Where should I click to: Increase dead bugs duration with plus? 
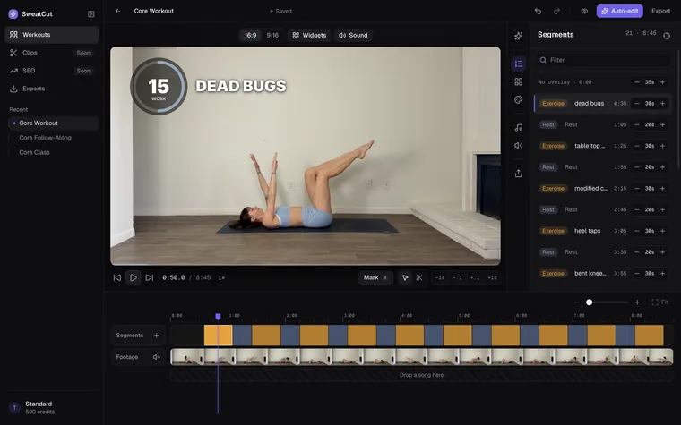[662, 104]
